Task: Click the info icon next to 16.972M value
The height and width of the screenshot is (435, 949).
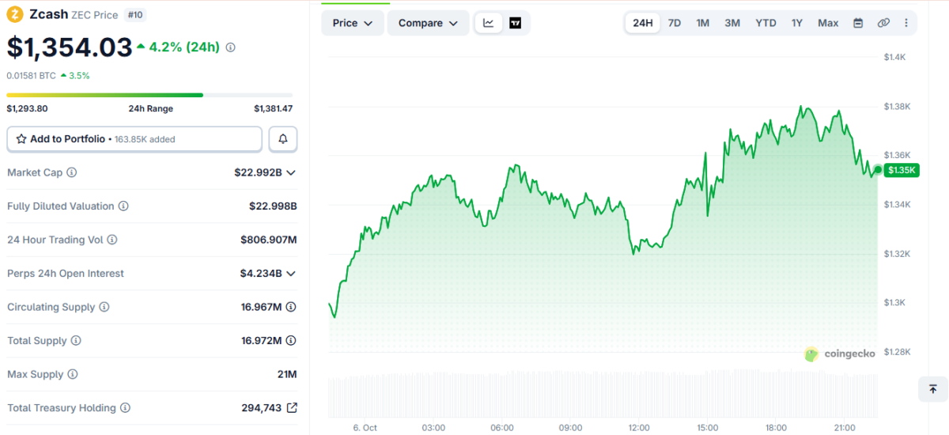Action: 291,341
